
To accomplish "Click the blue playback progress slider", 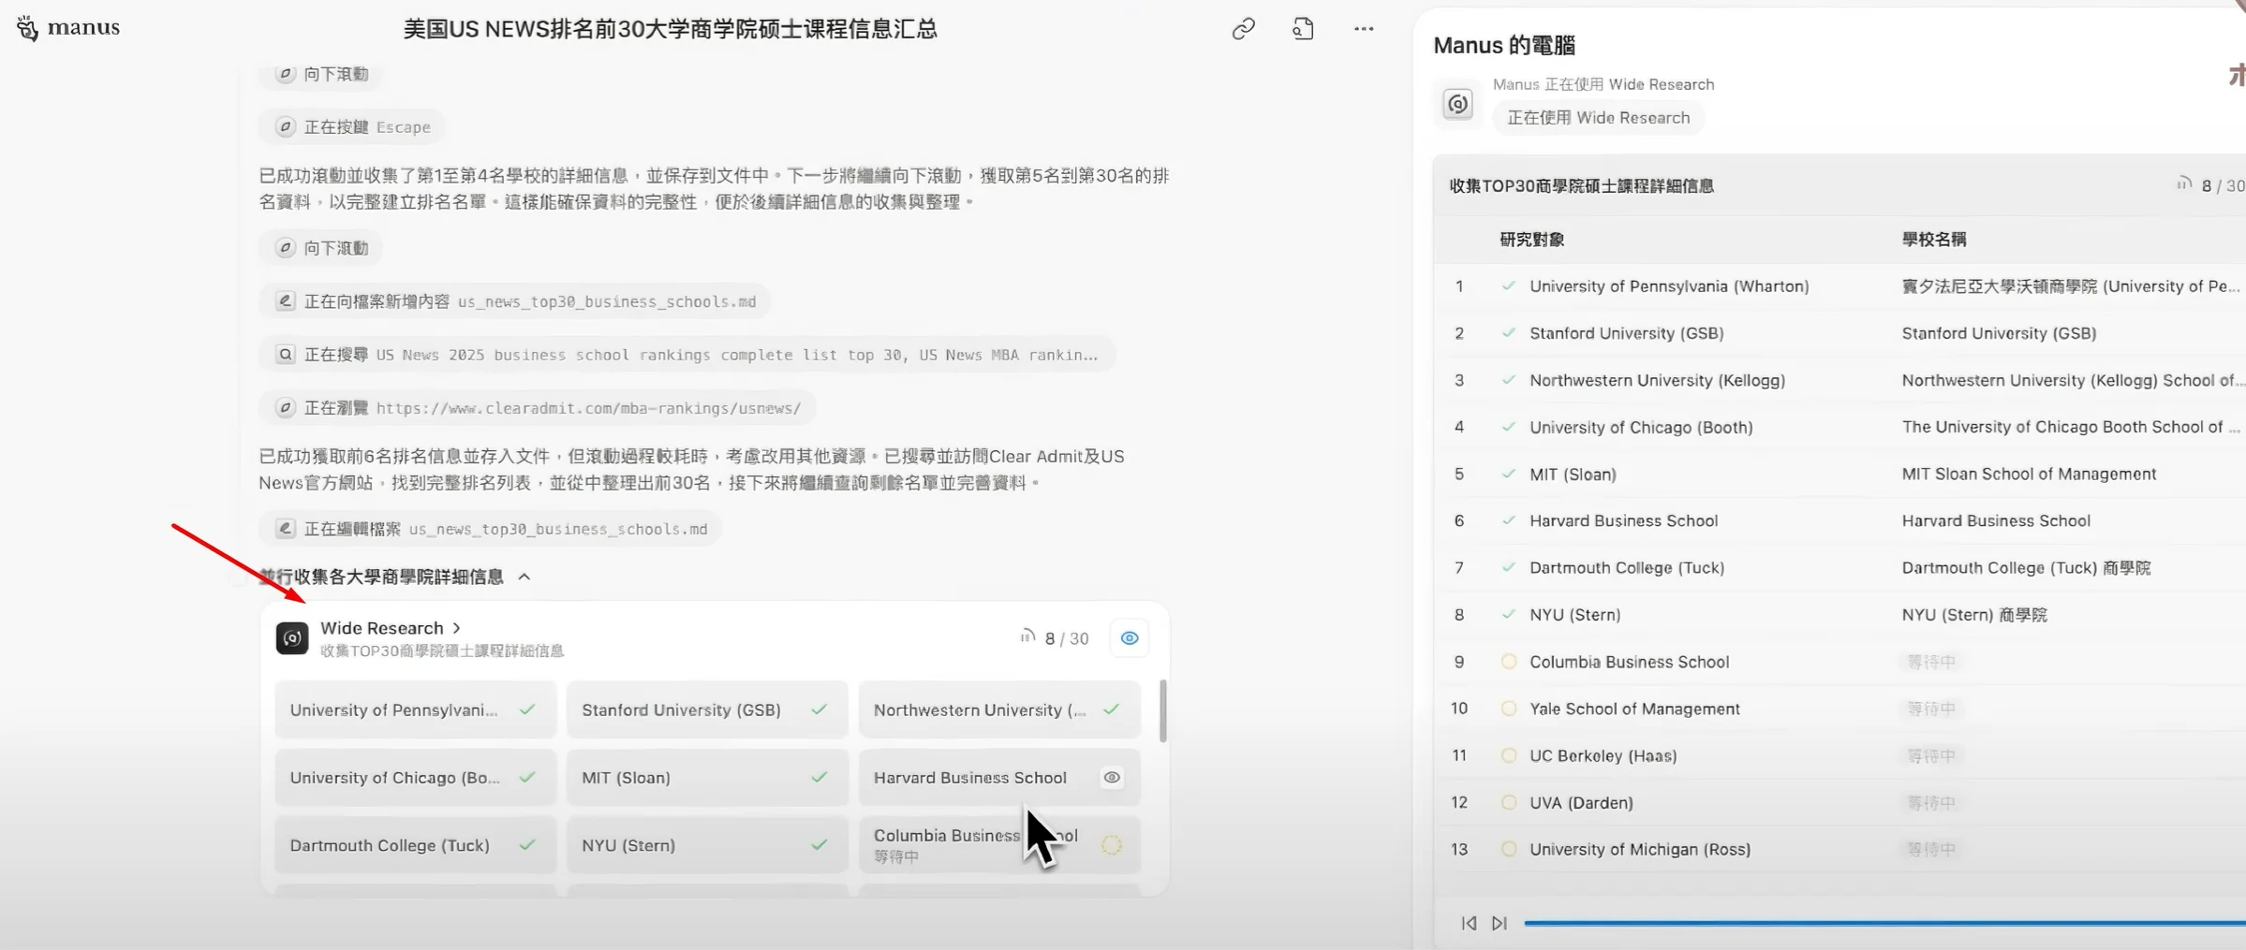I will [1884, 923].
